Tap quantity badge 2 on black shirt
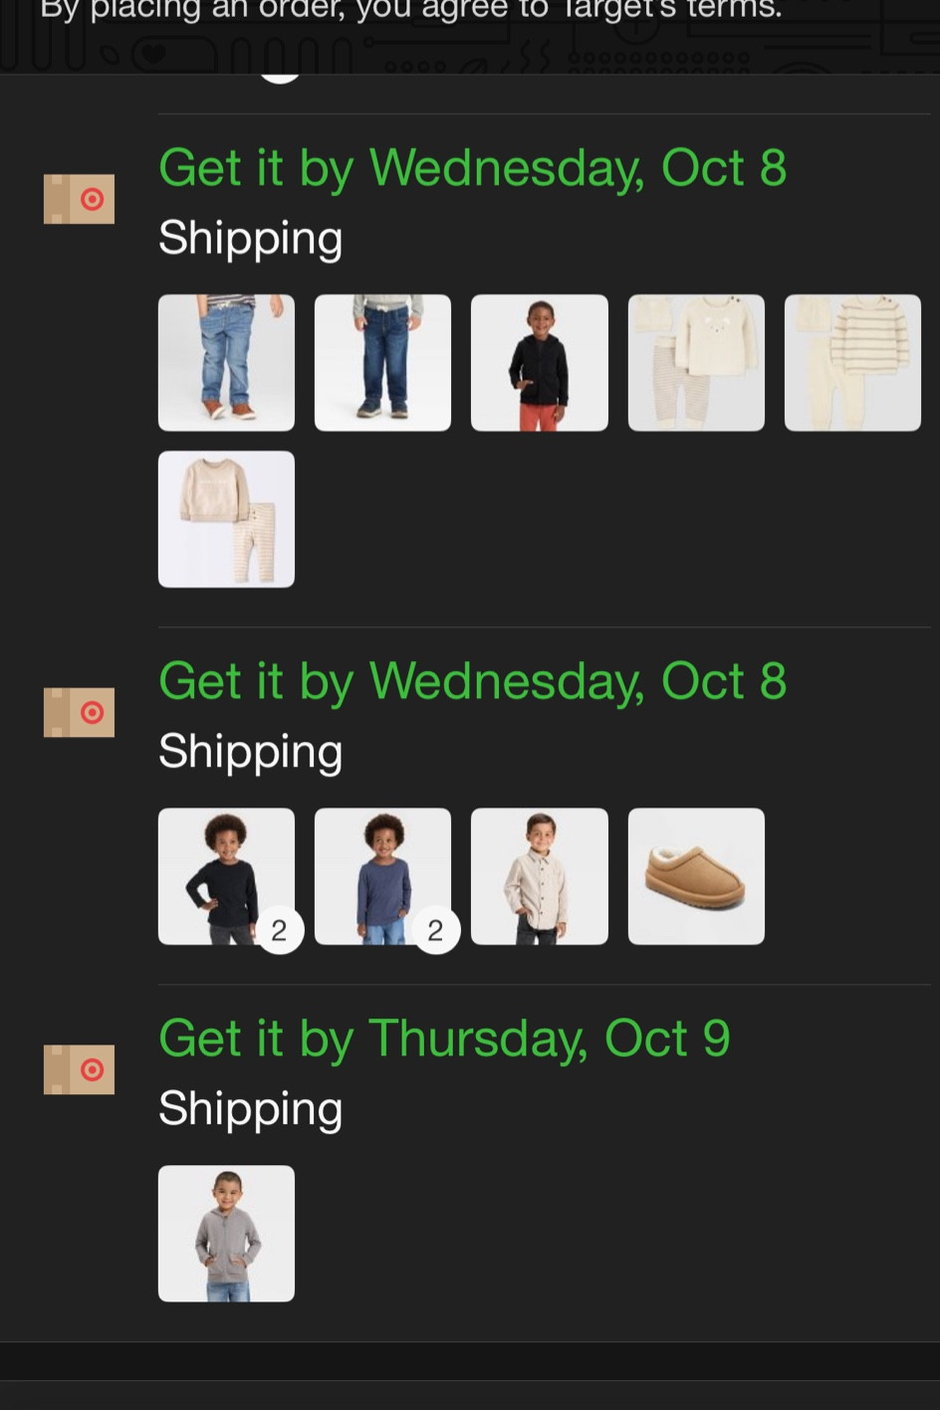Viewport: 940px width, 1410px height. click(x=280, y=931)
